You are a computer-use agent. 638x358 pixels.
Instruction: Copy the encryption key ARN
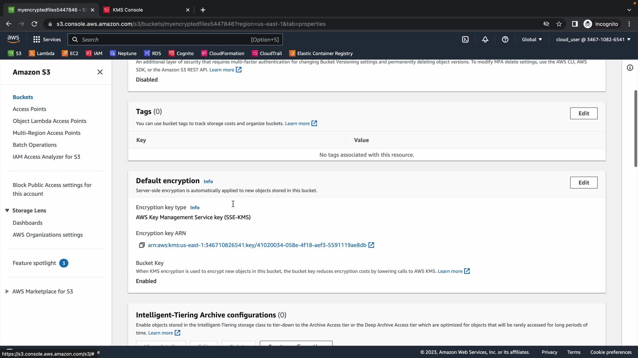[142, 245]
